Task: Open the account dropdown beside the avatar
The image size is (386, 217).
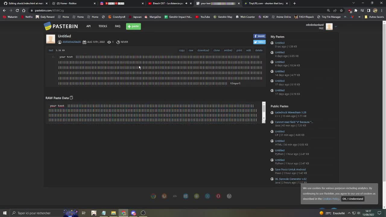Action: (336, 27)
